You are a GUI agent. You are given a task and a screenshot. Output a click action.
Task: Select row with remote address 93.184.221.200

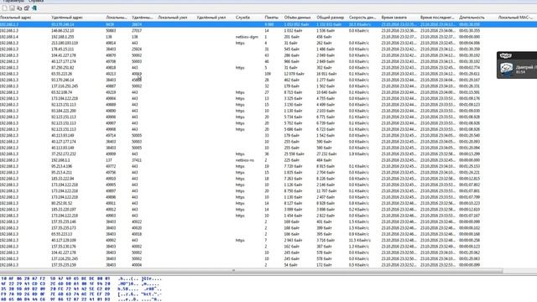(x=268, y=111)
